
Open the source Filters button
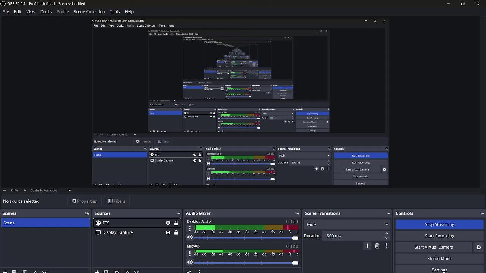click(116, 201)
